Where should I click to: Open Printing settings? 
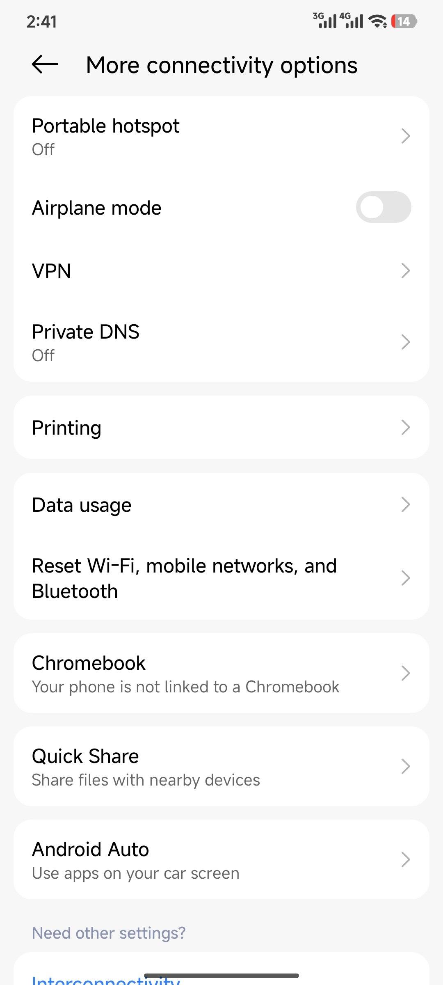pyautogui.click(x=221, y=427)
